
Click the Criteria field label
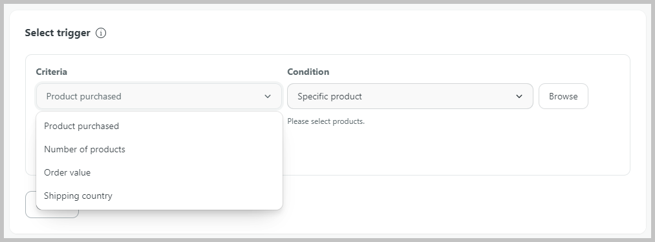pyautogui.click(x=51, y=72)
